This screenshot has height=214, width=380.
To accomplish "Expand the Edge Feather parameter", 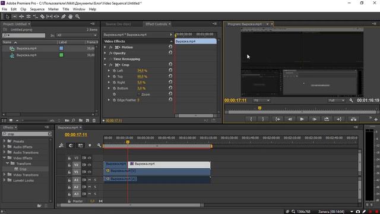I will click(109, 100).
